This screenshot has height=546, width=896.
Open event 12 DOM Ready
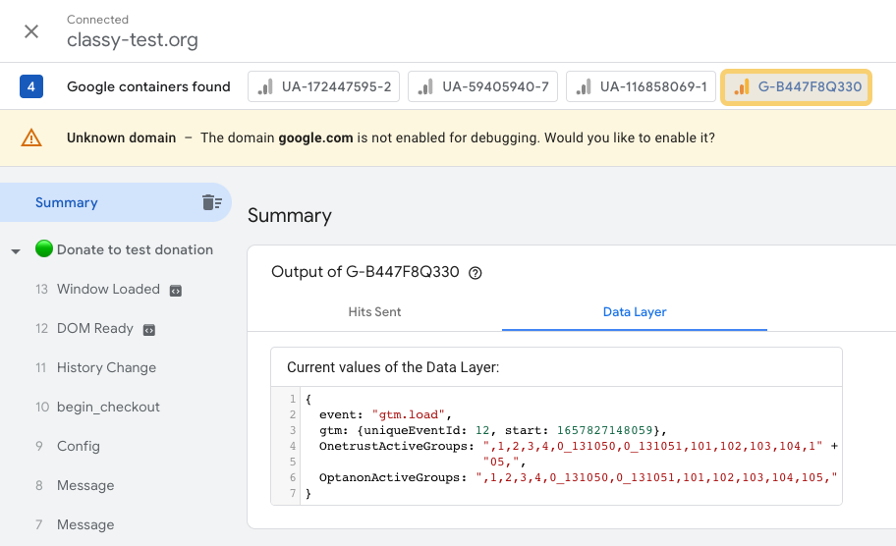click(x=95, y=328)
